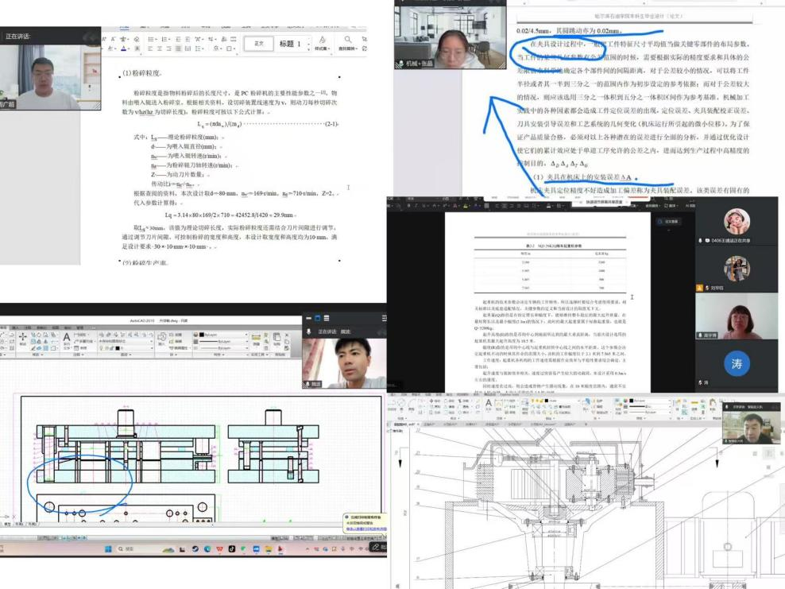Image resolution: width=785 pixels, height=589 pixels.
Task: Select the 正文 body text style
Action: 258,44
